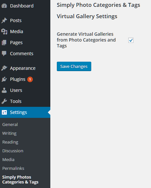Click the Plugins plug icon
Screen dimensions: 151x188
pyautogui.click(x=4, y=79)
